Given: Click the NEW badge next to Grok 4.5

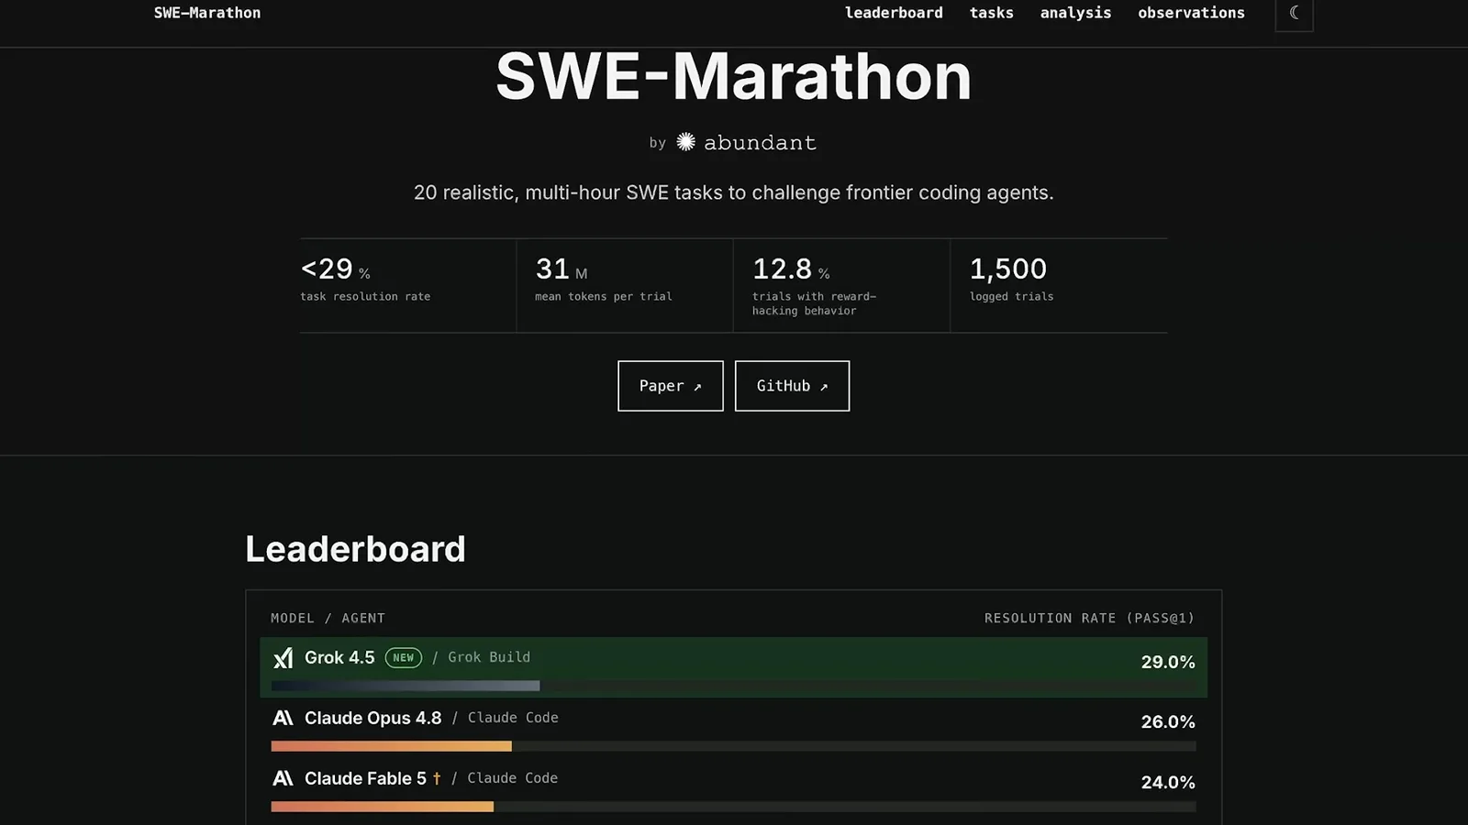Looking at the screenshot, I should point(403,657).
